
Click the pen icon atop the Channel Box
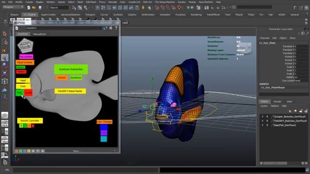click(307, 33)
